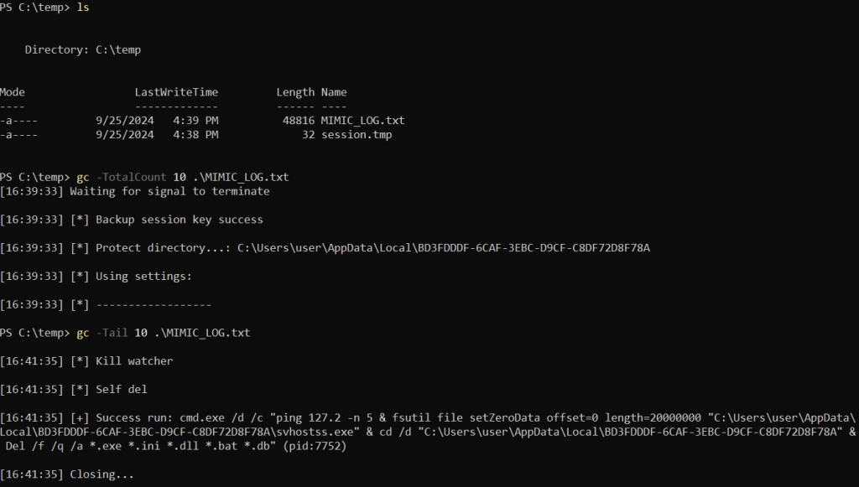
Task: Click the Mode column header
Action: coord(13,92)
